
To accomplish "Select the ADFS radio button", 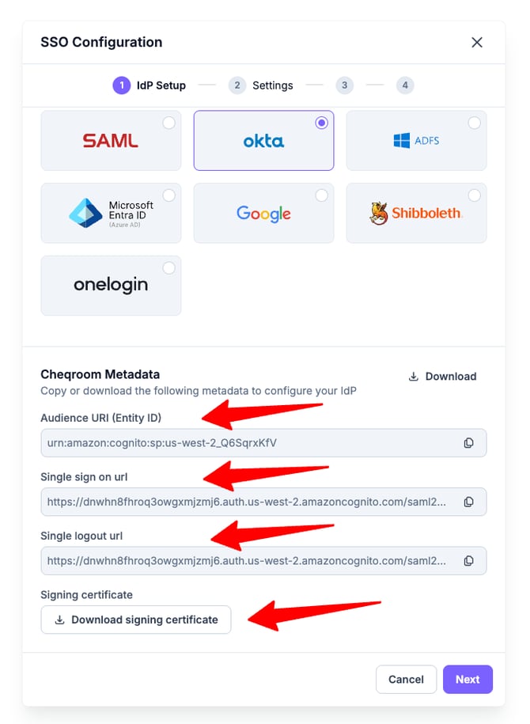I will pos(474,123).
